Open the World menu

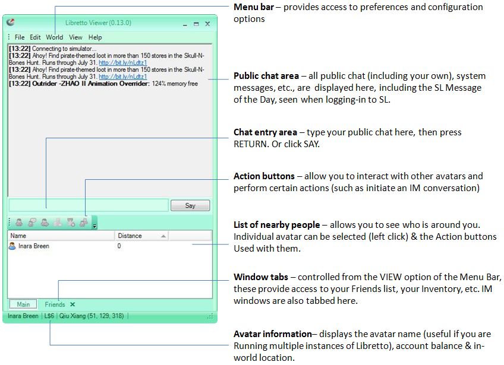(54, 37)
